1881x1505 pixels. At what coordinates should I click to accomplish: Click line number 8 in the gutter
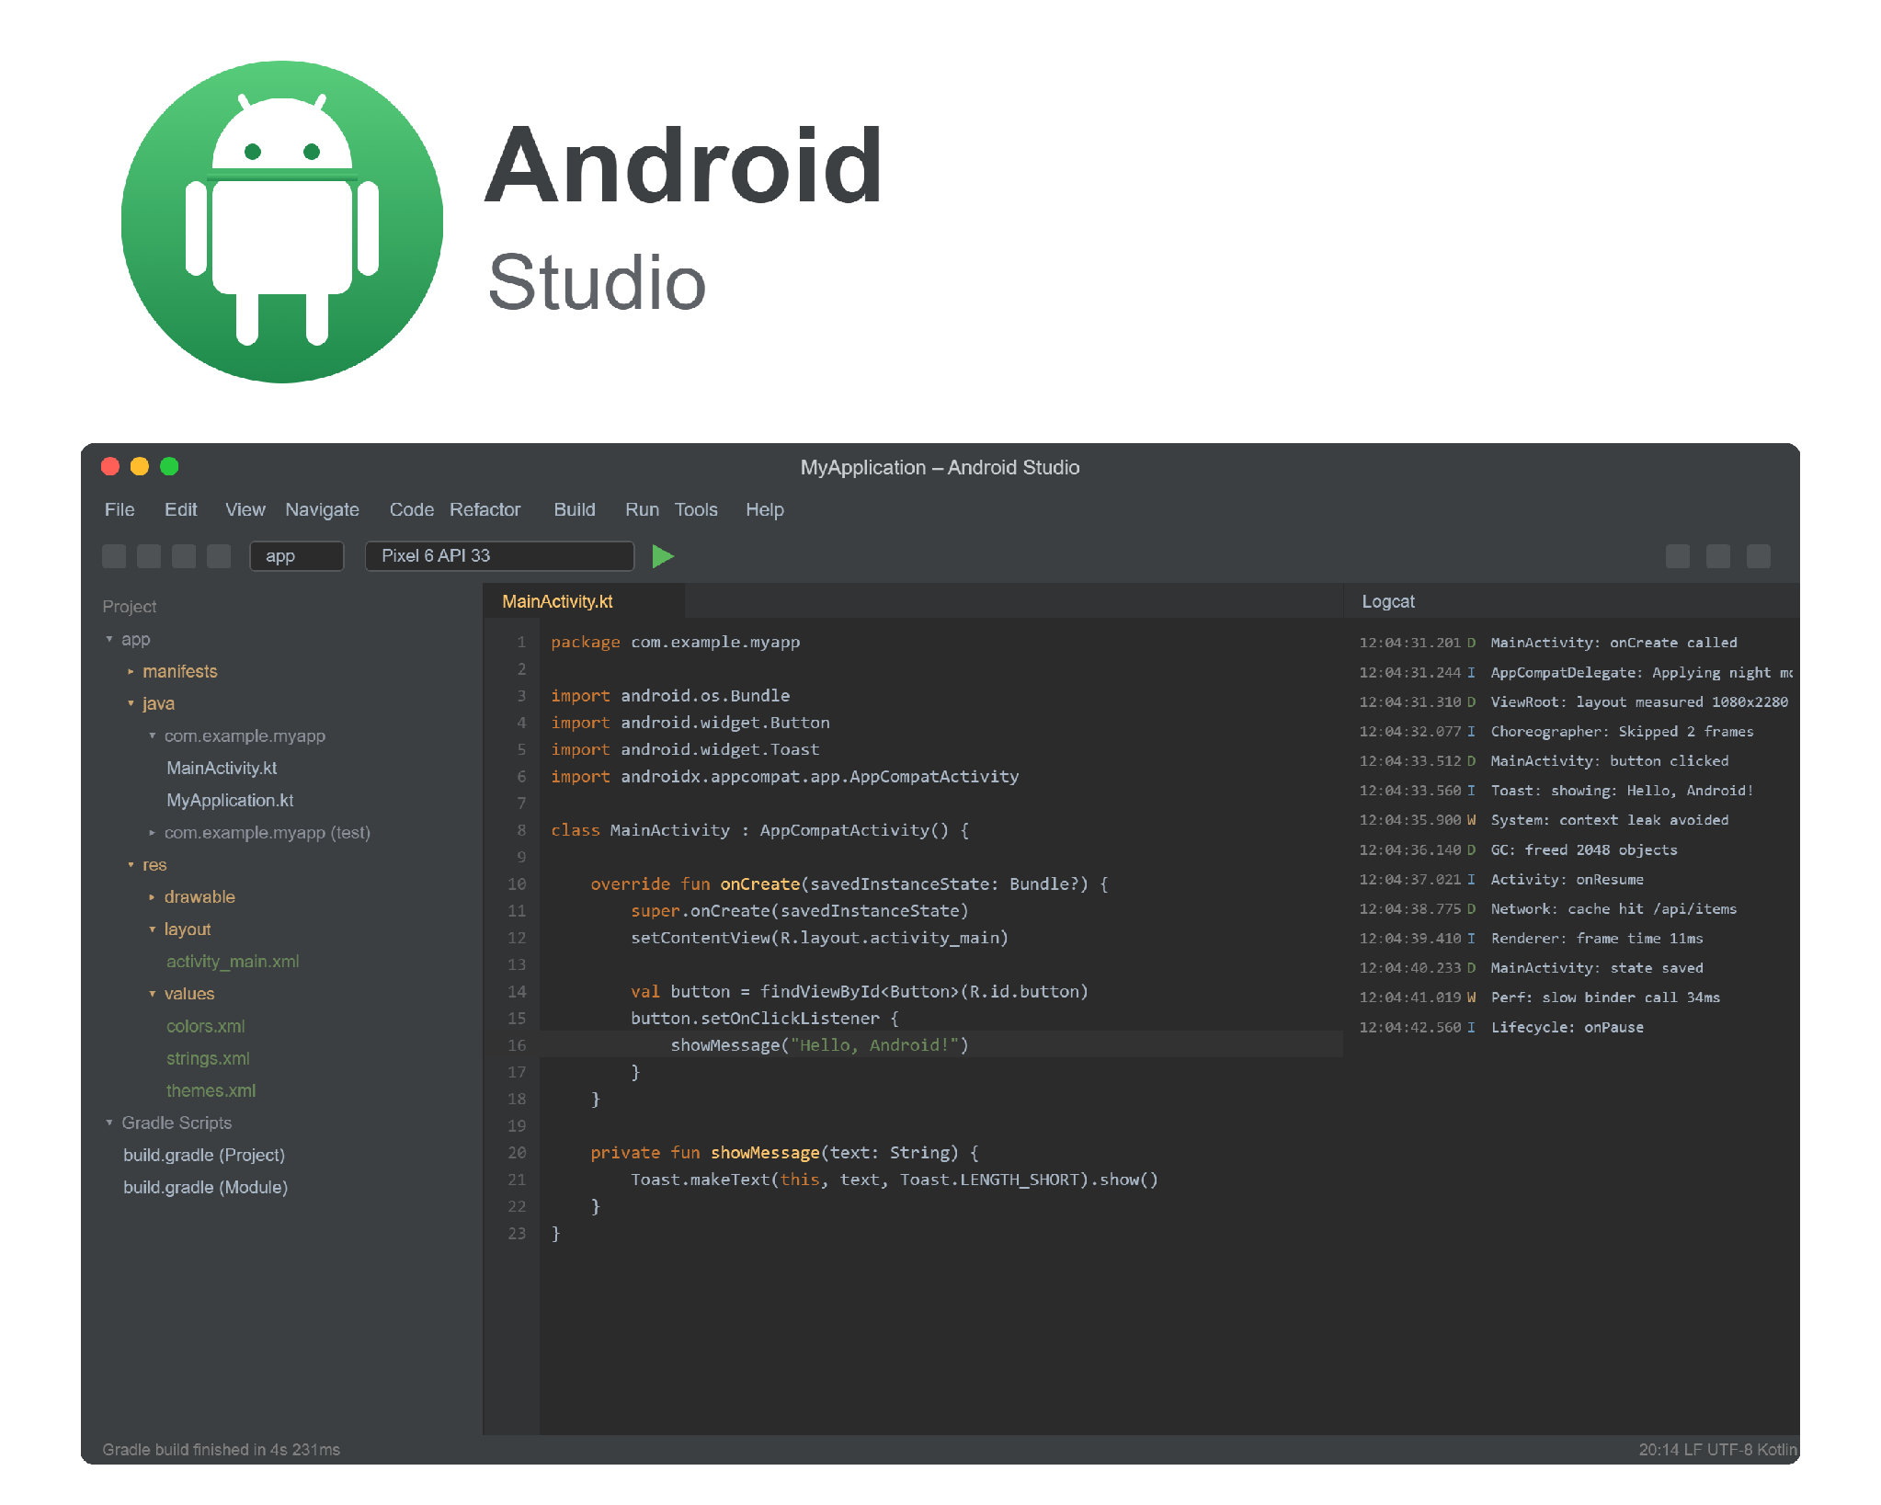521,830
